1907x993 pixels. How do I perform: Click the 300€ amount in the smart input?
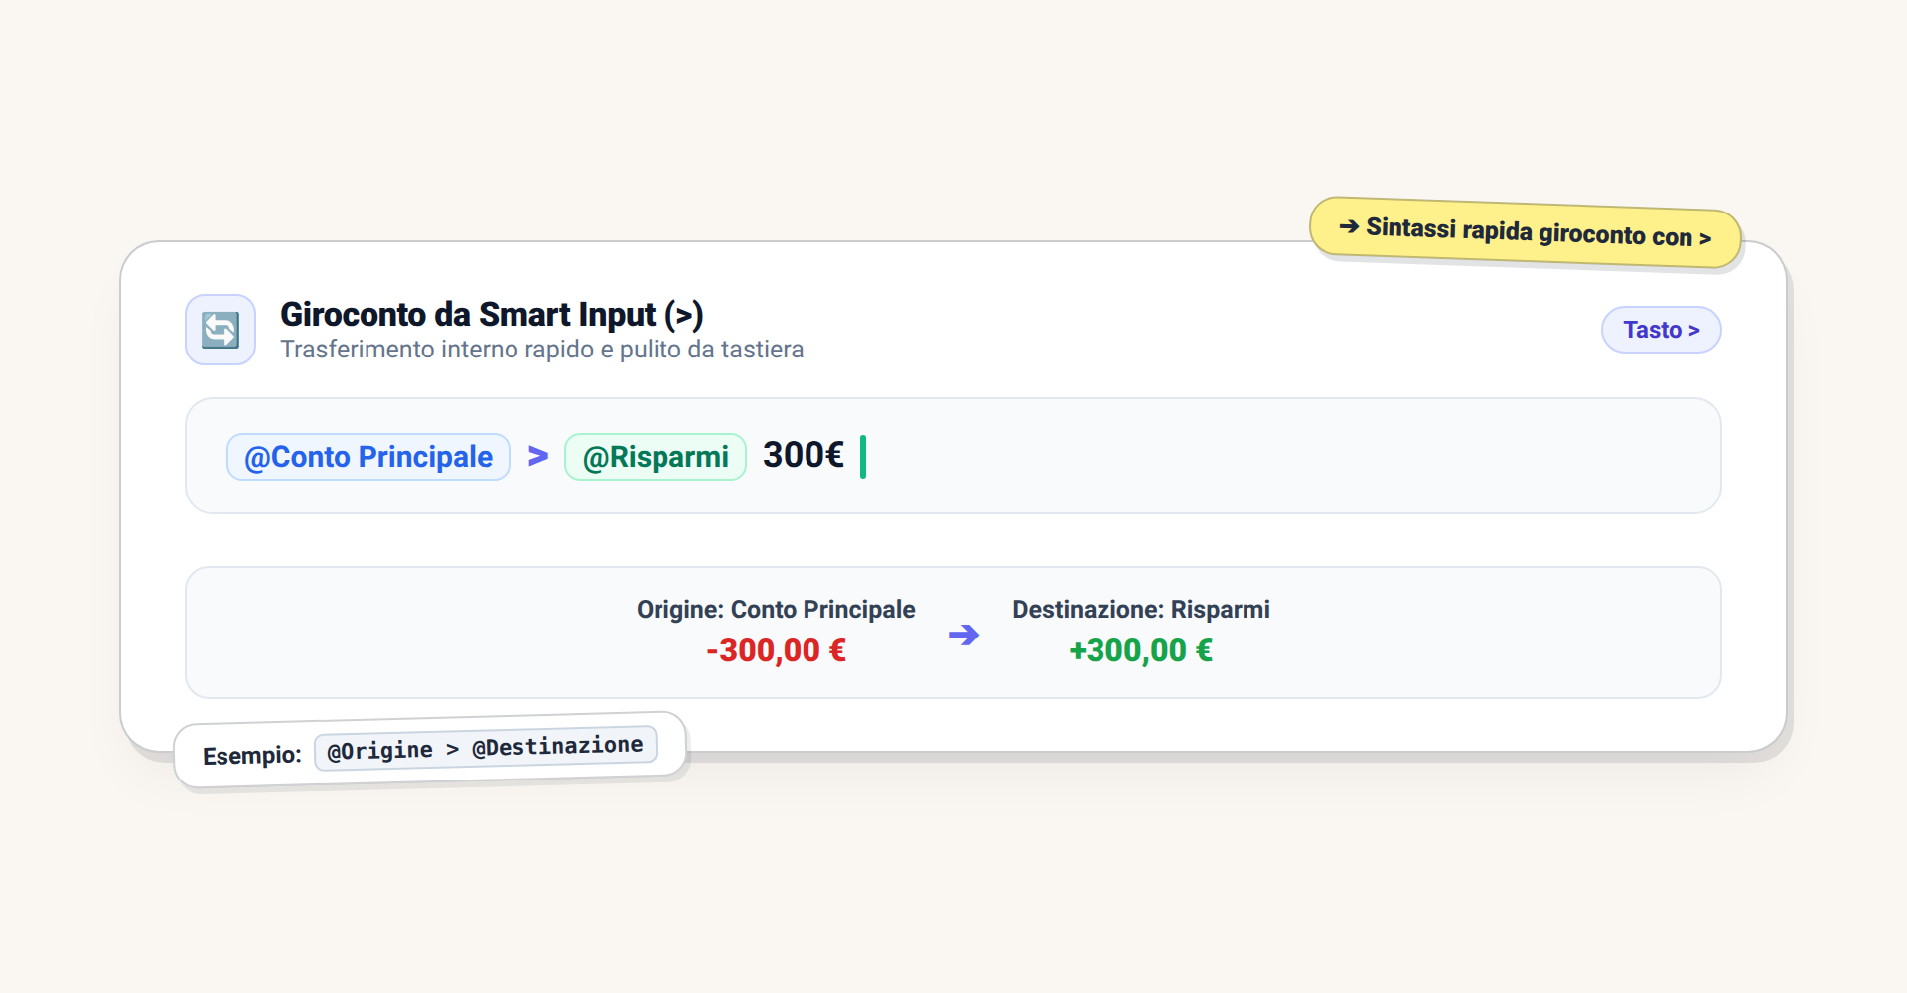(x=803, y=455)
